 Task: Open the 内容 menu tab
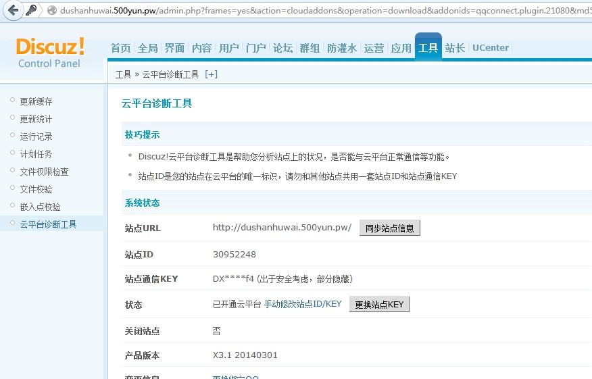pos(201,48)
